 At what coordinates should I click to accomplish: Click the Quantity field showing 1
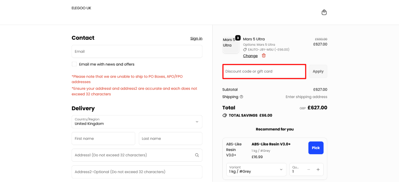306,170
